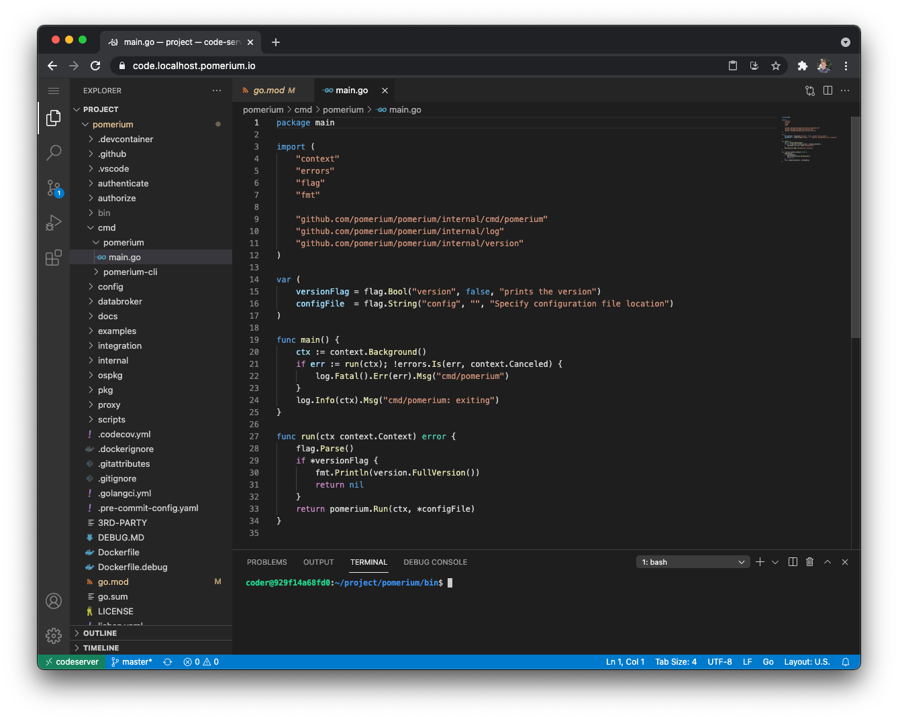Screen dimensions: 898x719
Task: Click the master* branch indicator
Action: point(132,661)
